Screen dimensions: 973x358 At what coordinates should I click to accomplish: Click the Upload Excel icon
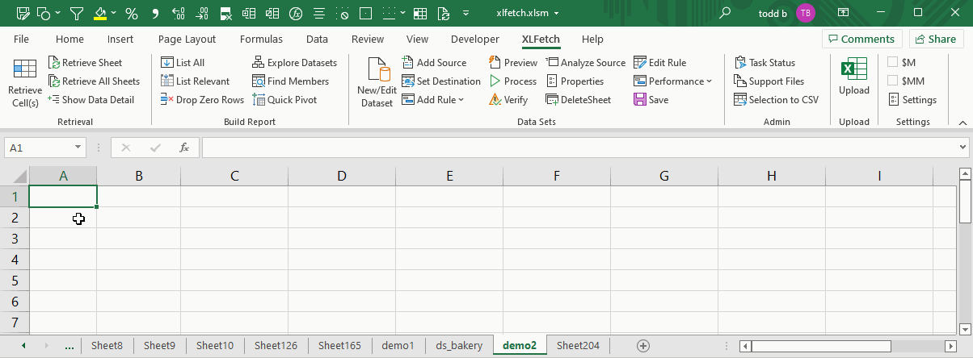tap(853, 70)
